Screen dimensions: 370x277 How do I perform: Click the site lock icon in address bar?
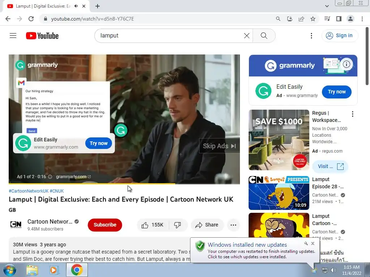click(x=46, y=19)
